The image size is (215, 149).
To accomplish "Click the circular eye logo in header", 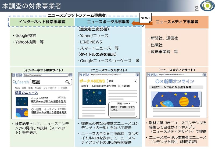I will pyautogui.click(x=207, y=6).
